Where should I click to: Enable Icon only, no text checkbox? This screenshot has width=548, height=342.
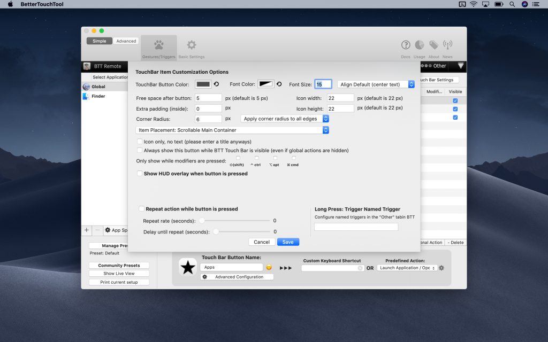pos(140,141)
